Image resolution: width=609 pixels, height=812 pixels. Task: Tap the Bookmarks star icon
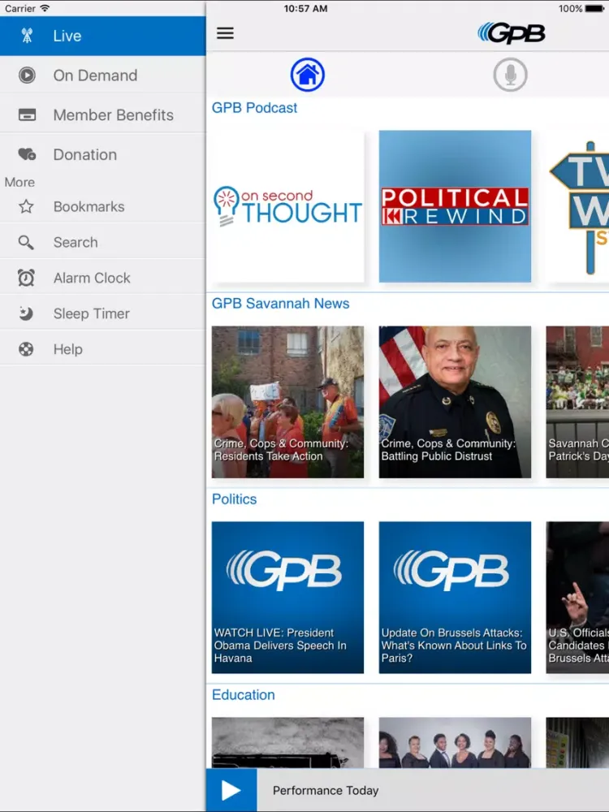coord(26,206)
